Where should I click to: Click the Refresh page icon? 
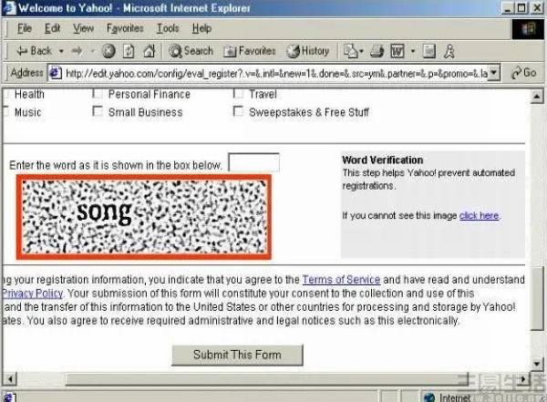(129, 51)
